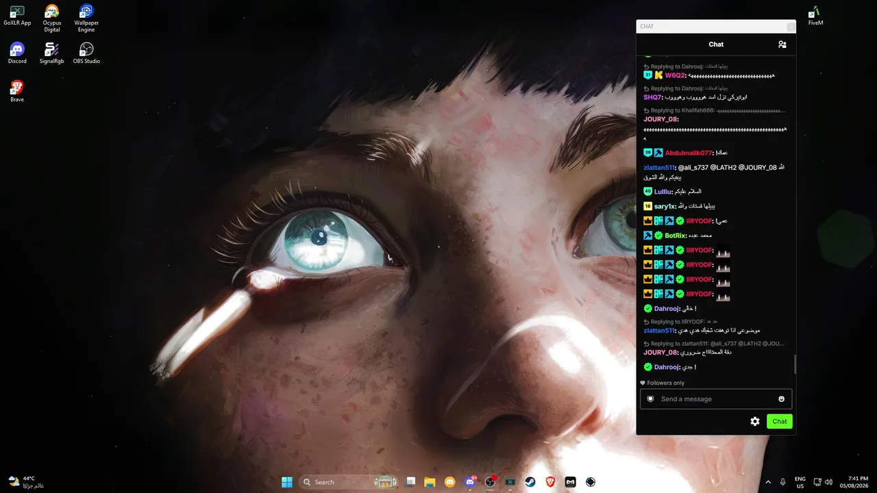This screenshot has width=877, height=493.
Task: Click the level 40 badge beside Lulllu
Action: (648, 192)
